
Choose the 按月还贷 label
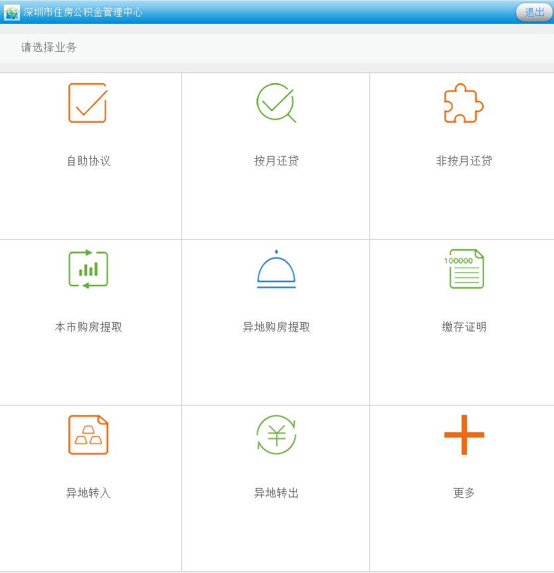pyautogui.click(x=276, y=161)
